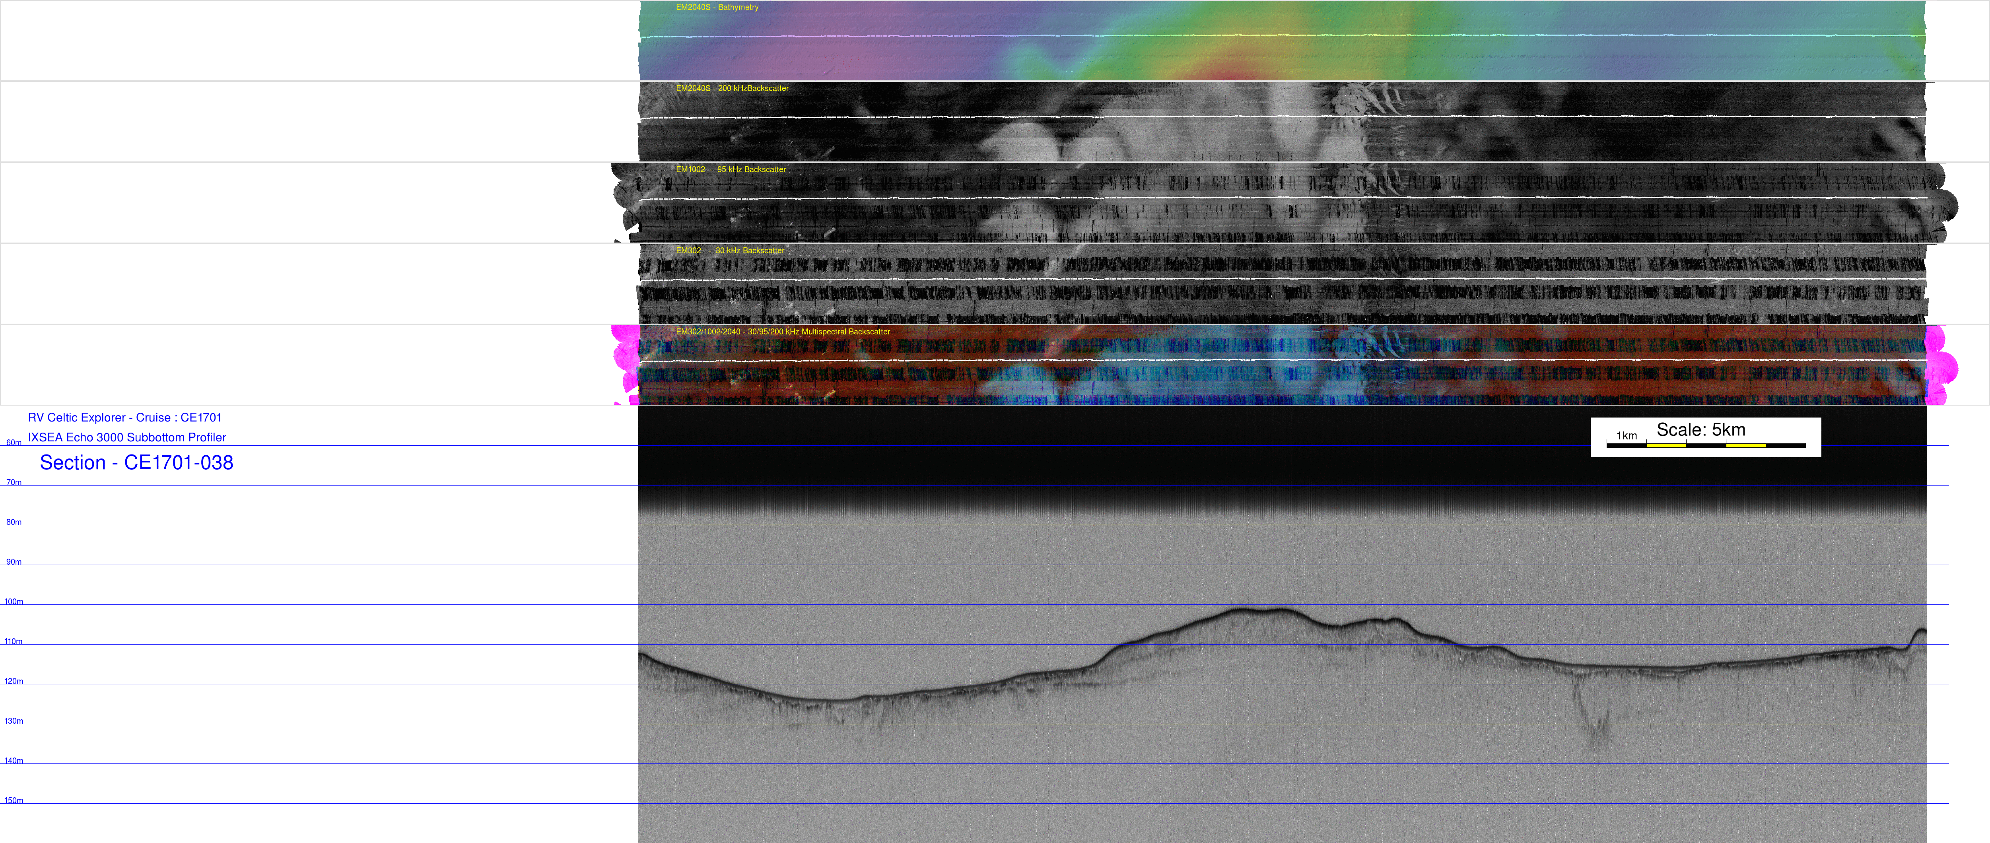Click the 110m depth axis label

(14, 641)
